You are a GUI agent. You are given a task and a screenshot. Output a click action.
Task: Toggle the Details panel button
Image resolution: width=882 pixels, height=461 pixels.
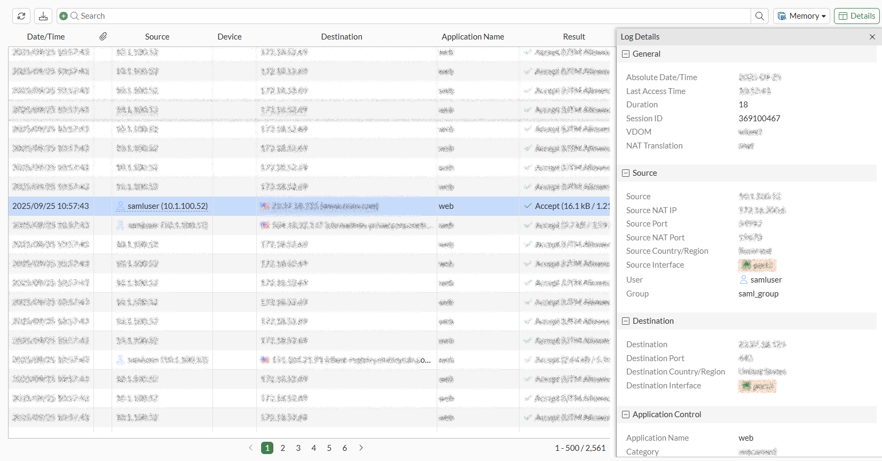(x=857, y=16)
